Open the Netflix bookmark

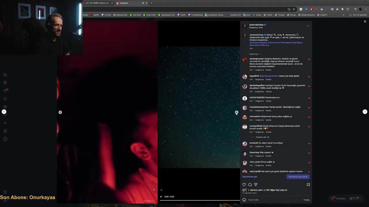pos(95,15)
